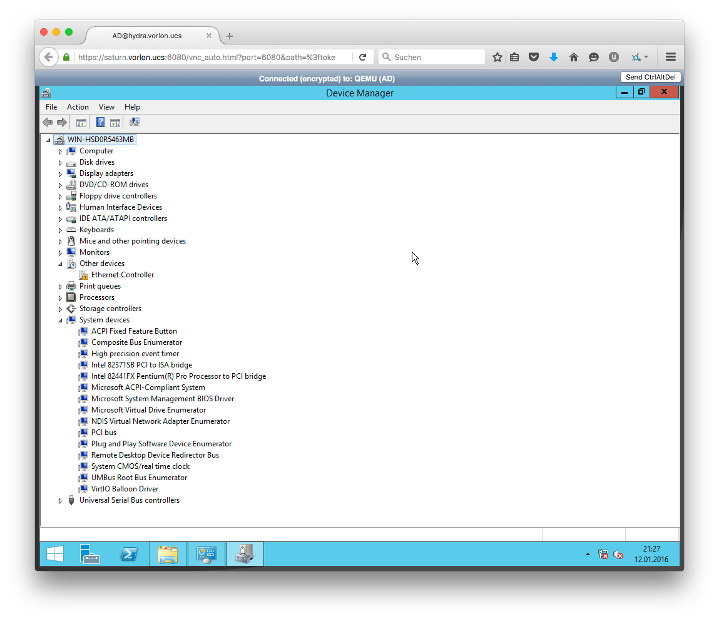Screen dimensions: 719x621
Task: Collapse the Other devices category
Action: [x=61, y=264]
